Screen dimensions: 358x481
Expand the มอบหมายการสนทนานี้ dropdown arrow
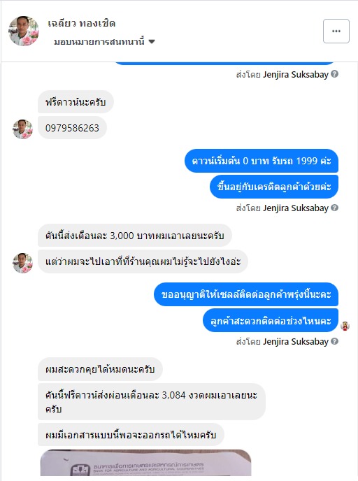click(152, 41)
